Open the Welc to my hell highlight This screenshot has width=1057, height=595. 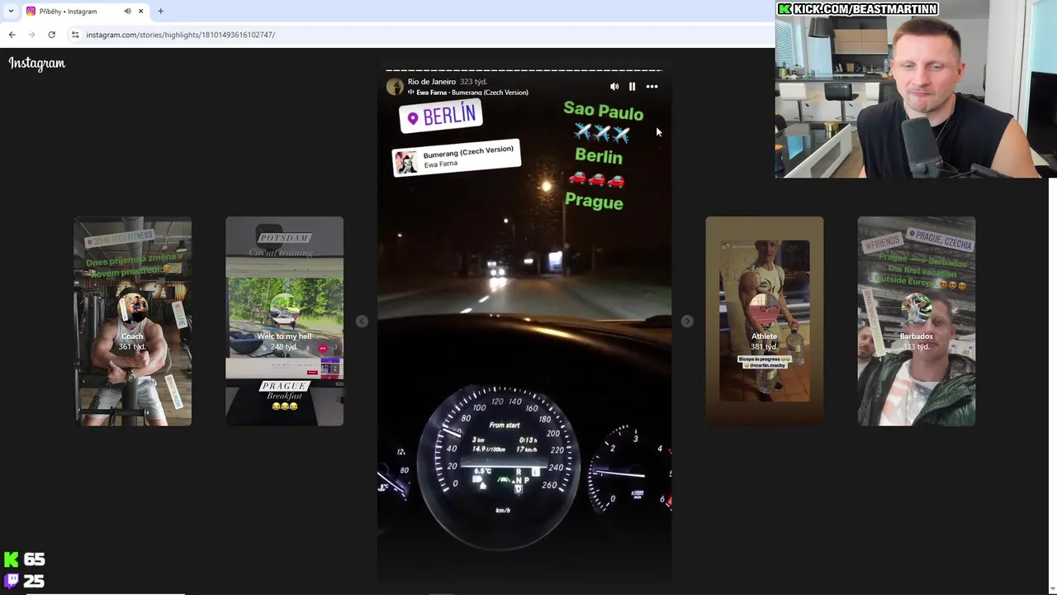(284, 321)
